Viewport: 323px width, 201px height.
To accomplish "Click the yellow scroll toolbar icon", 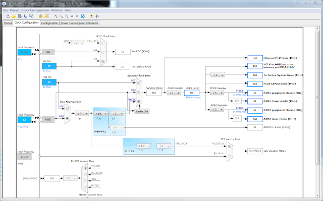I will point(46,16).
